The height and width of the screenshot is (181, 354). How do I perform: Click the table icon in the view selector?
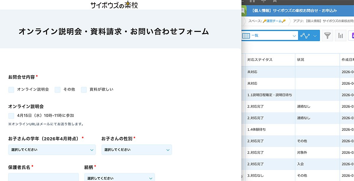click(x=246, y=36)
